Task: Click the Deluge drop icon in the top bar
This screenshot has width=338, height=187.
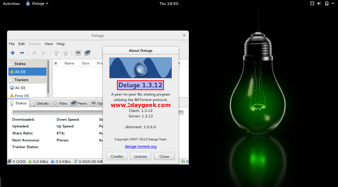Action: [28, 3]
